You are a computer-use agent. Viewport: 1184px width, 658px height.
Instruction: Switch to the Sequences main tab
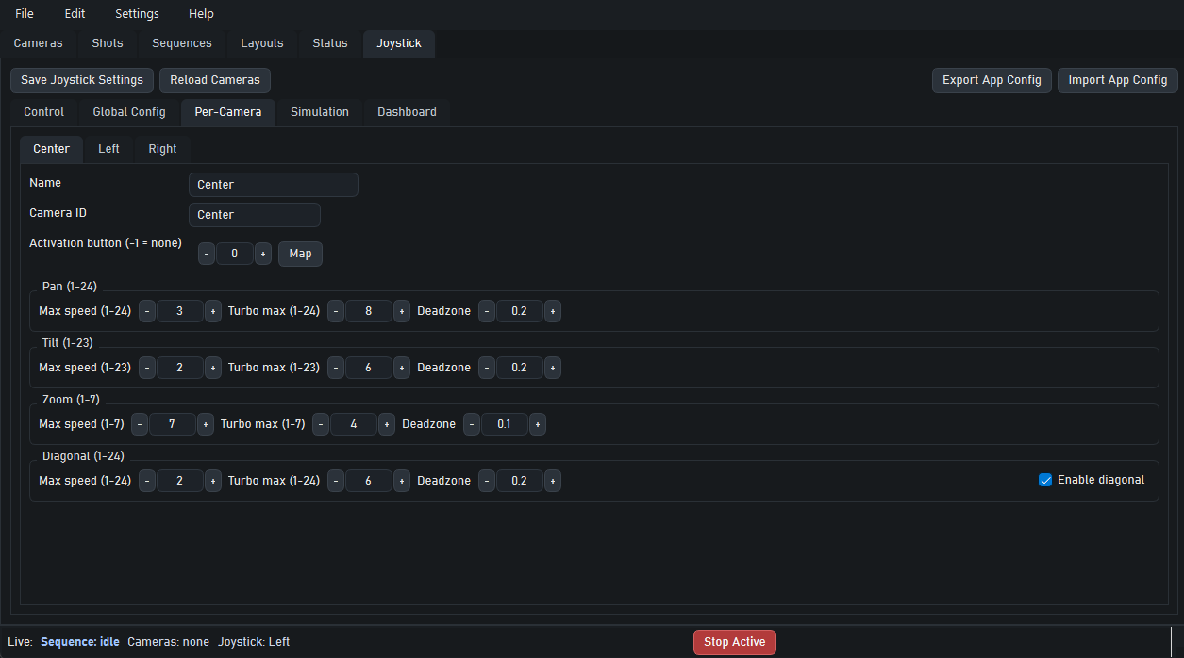click(x=182, y=43)
